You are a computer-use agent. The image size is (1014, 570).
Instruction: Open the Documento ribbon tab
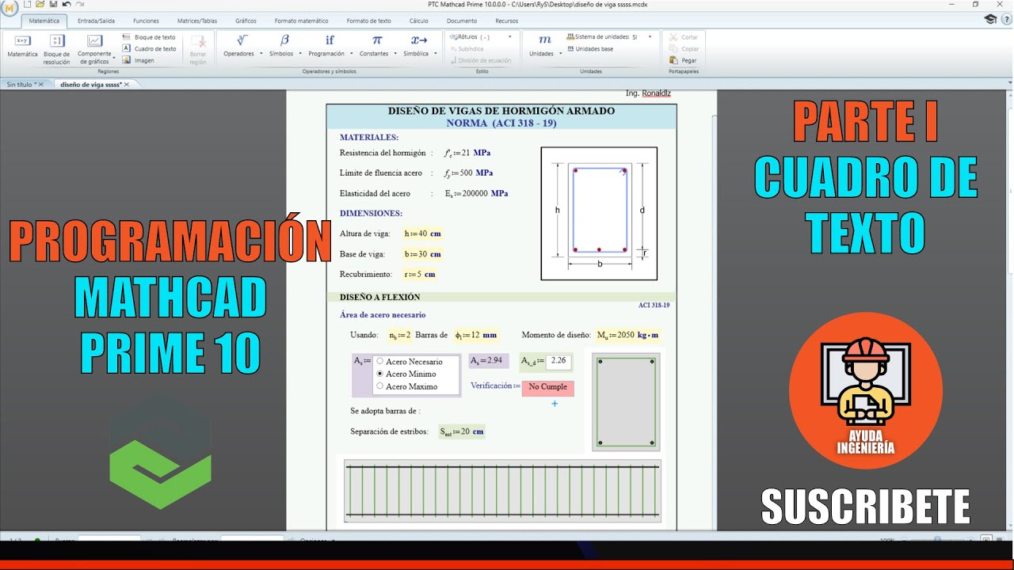461,21
